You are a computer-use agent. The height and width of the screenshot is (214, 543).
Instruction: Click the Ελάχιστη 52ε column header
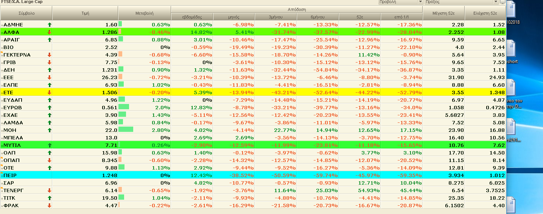tap(485, 13)
